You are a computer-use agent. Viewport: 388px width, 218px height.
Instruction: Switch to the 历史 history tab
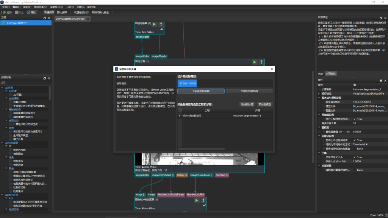[x=321, y=73]
